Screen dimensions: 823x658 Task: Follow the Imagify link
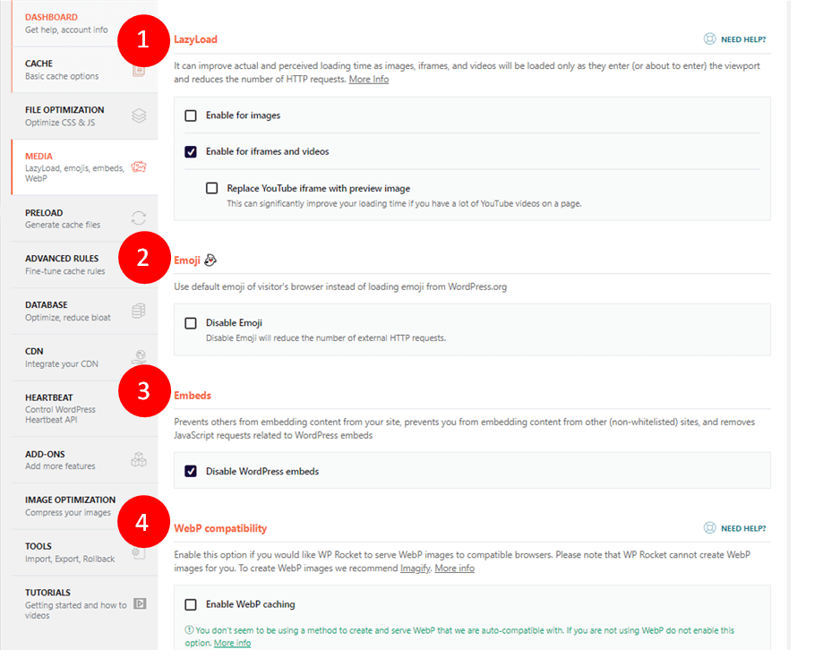415,568
